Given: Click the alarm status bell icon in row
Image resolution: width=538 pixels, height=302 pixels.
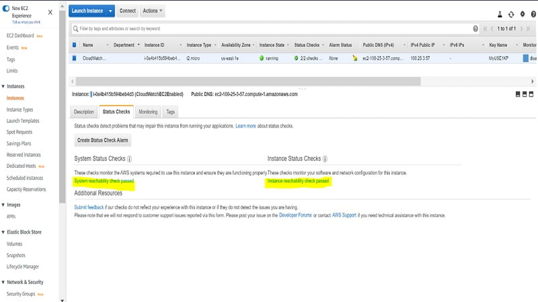Looking at the screenshot, I should (355, 58).
